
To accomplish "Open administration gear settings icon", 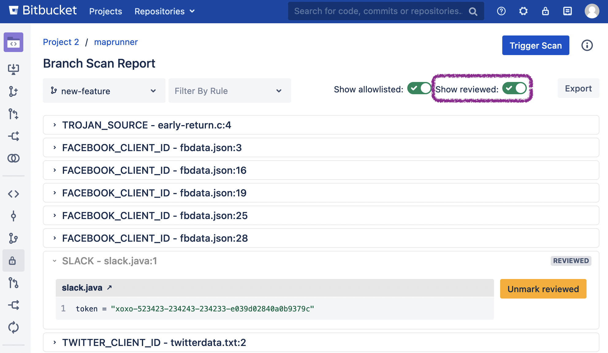I will [x=523, y=11].
